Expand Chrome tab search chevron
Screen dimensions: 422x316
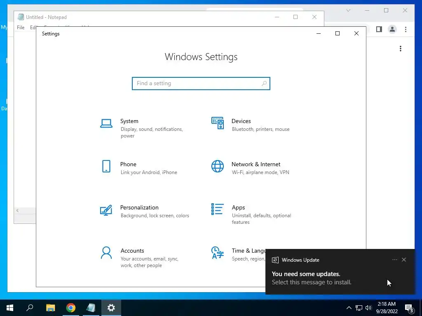(x=348, y=10)
